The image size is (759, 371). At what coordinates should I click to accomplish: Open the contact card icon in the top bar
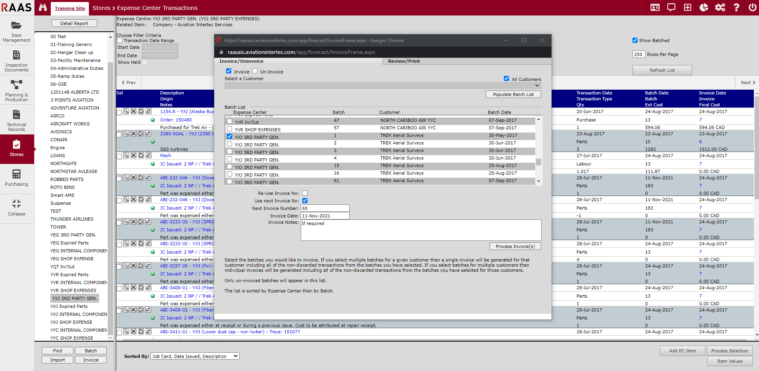click(x=655, y=8)
